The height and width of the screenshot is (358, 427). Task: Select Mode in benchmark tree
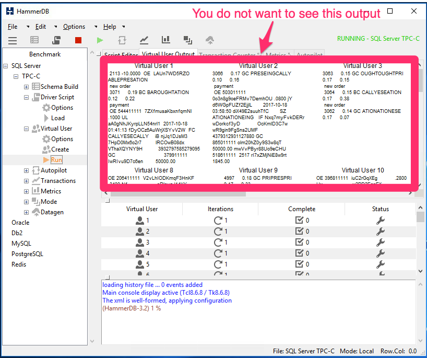49,202
